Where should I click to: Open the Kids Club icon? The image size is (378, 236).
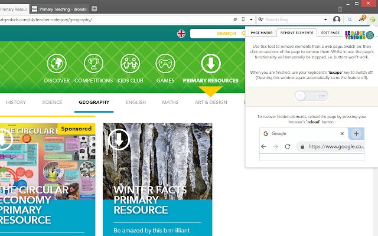pyautogui.click(x=130, y=64)
